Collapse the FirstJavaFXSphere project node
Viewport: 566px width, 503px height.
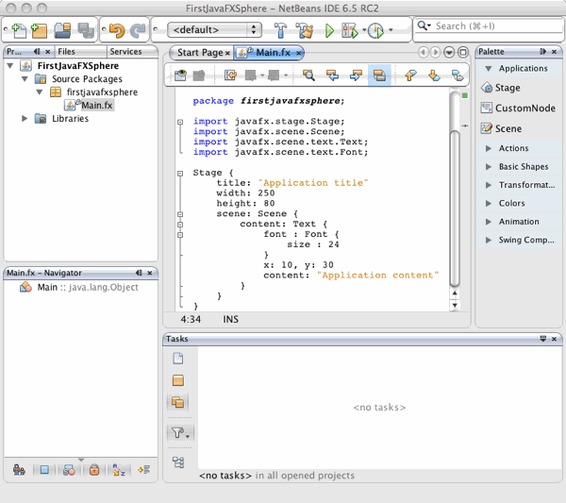(x=10, y=66)
